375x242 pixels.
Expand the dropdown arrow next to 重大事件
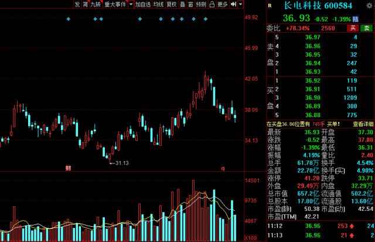[131, 4]
